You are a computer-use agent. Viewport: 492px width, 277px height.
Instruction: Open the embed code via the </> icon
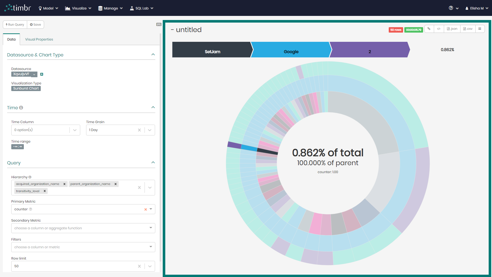[439, 29]
